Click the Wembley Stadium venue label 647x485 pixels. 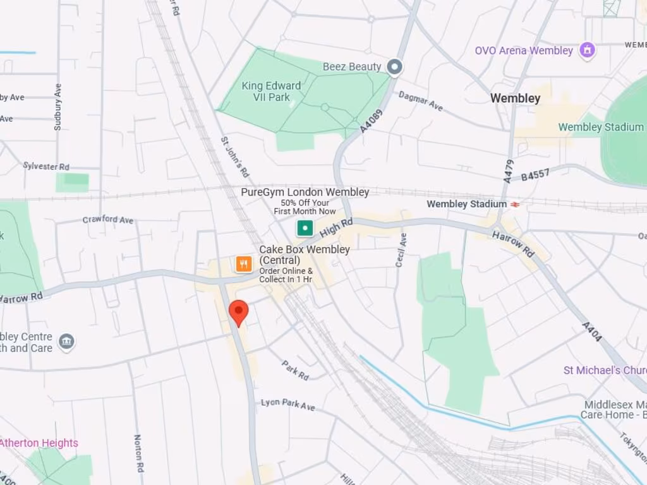click(600, 127)
